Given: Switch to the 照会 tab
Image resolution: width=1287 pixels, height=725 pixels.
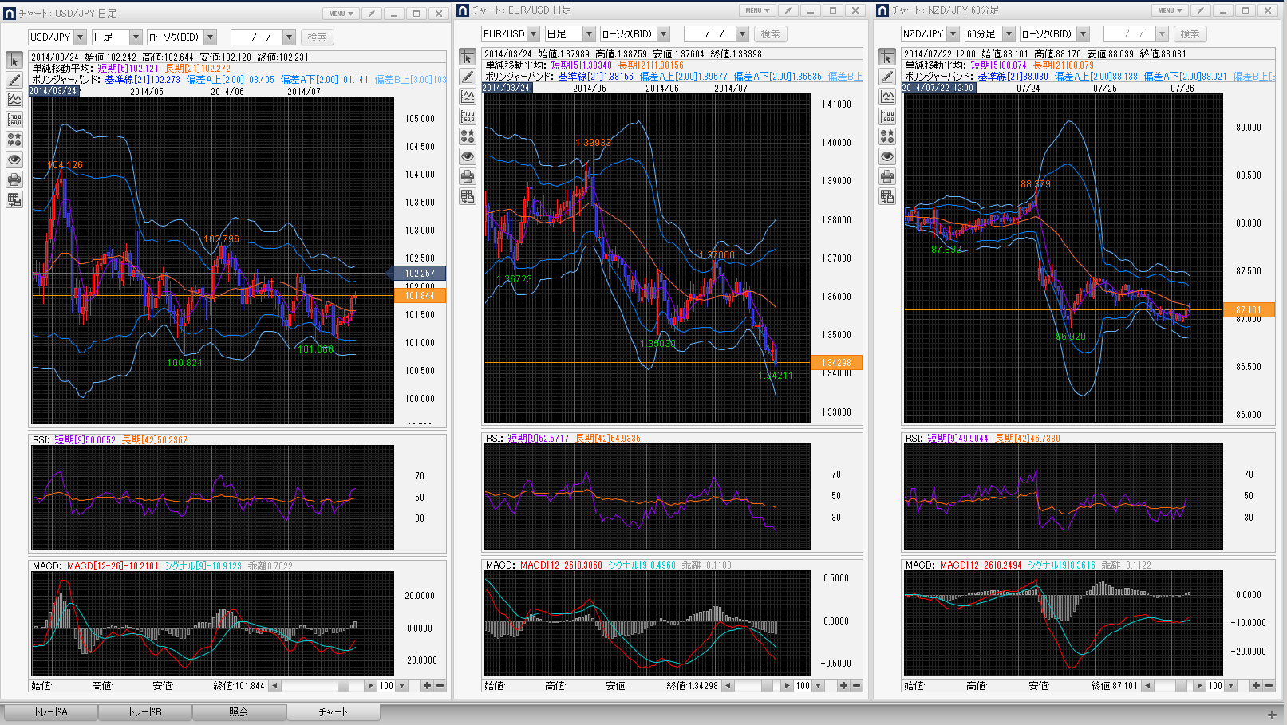Looking at the screenshot, I should [239, 711].
